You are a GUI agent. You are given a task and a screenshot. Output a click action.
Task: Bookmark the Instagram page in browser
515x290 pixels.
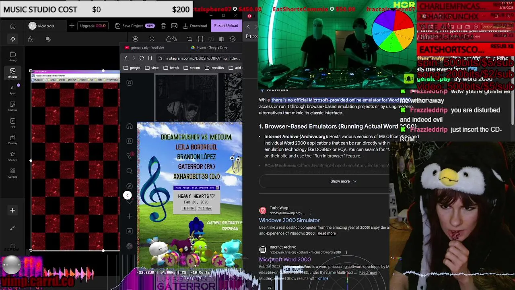click(150, 58)
